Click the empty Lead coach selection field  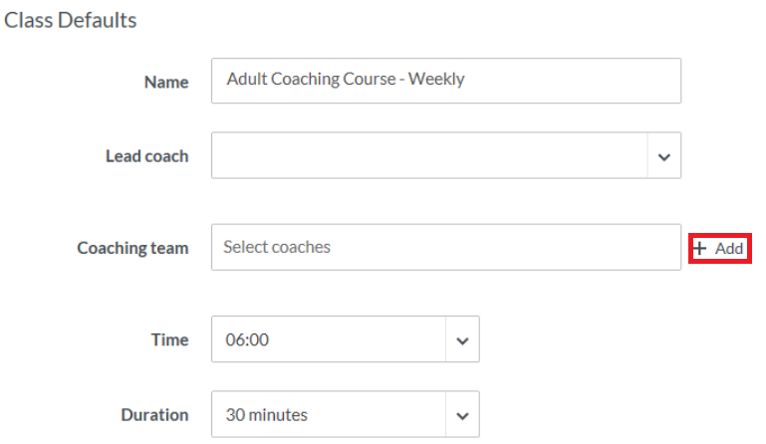pos(428,156)
